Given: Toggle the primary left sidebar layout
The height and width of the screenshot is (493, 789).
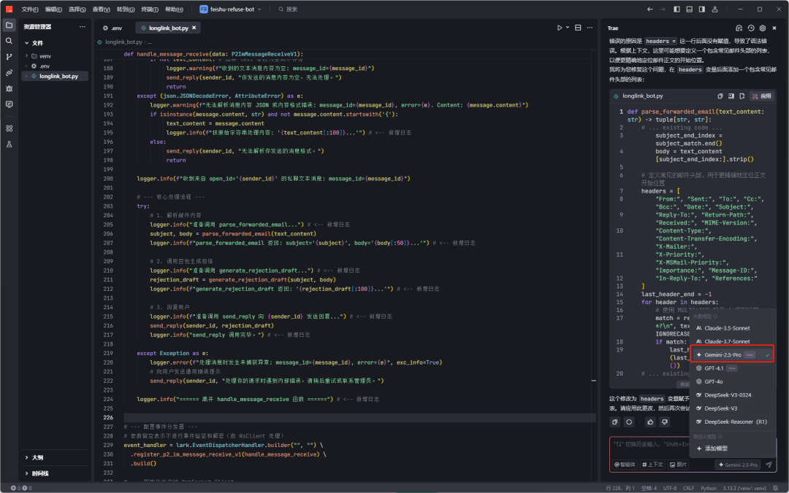Looking at the screenshot, I should (x=676, y=9).
